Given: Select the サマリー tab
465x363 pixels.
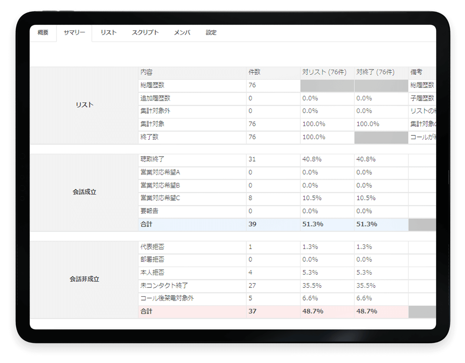Looking at the screenshot, I should (x=74, y=33).
